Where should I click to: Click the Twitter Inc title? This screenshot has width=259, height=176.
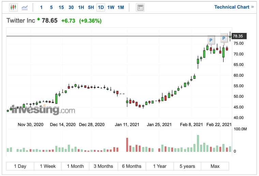(21, 21)
